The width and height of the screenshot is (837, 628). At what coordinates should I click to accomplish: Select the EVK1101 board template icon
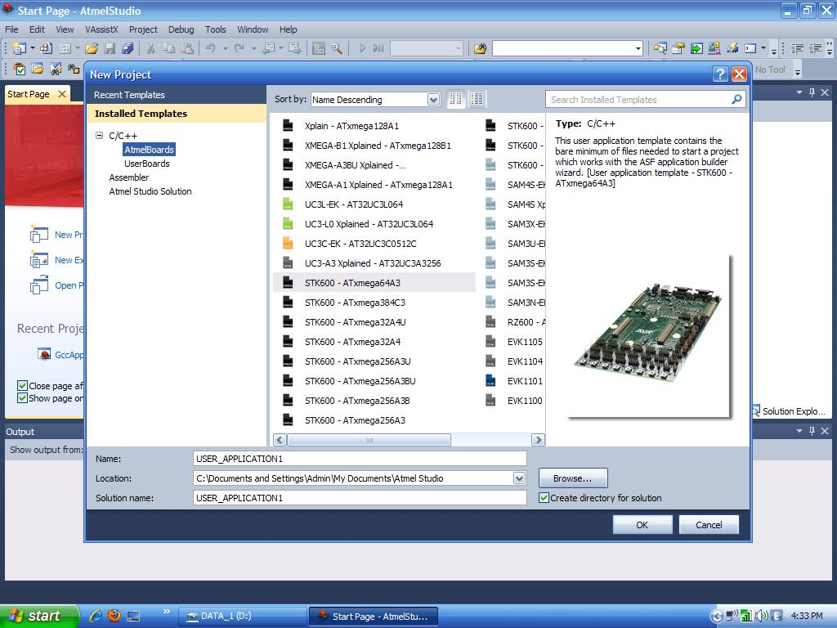[490, 381]
